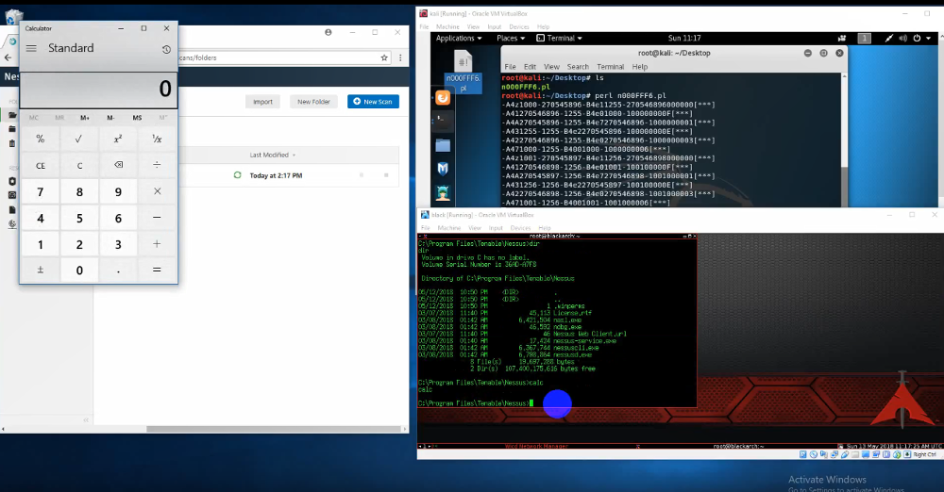This screenshot has height=492, width=944.
Task: Open the Calculator history panel
Action: pos(167,49)
